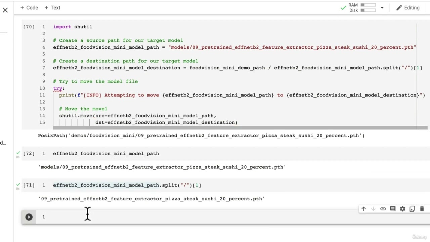Open cell editor settings gear
Screen dimensions: 430x242
pyautogui.click(x=402, y=209)
